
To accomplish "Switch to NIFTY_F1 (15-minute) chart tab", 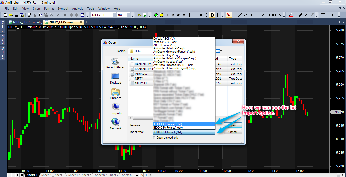I will click(x=25, y=22).
